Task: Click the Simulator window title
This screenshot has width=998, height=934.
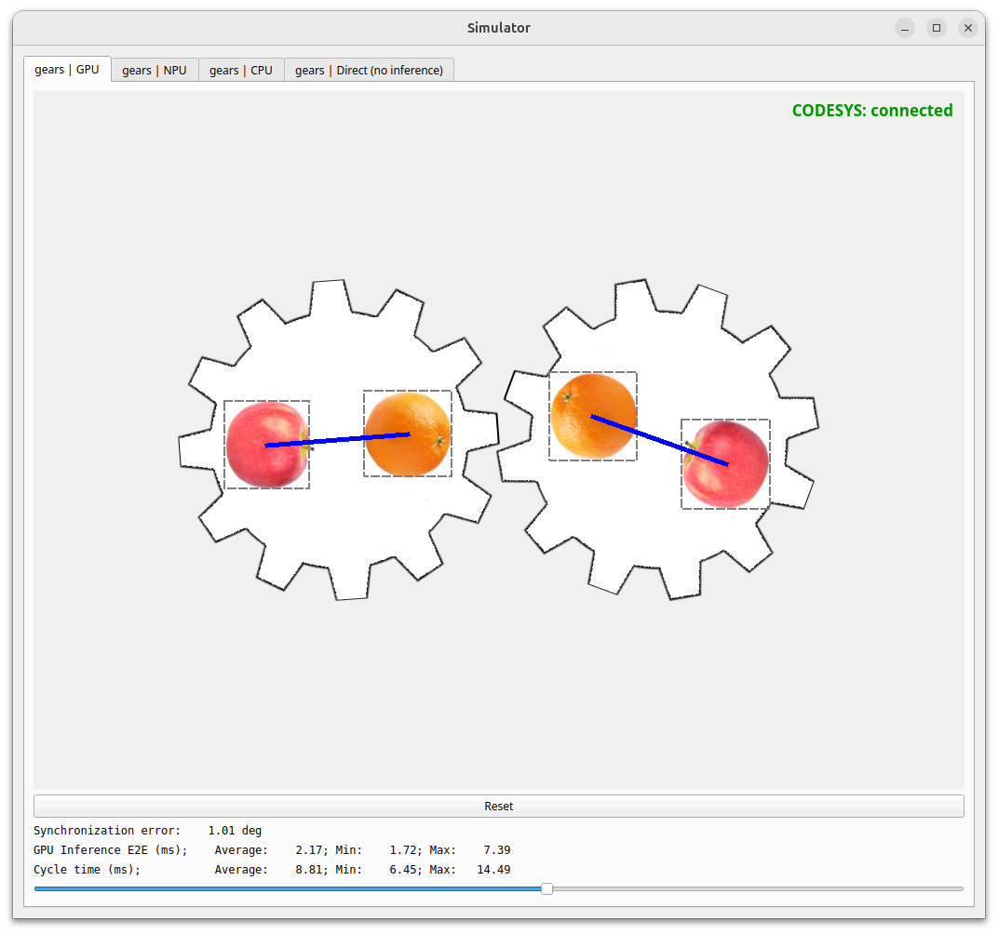Action: tap(499, 28)
